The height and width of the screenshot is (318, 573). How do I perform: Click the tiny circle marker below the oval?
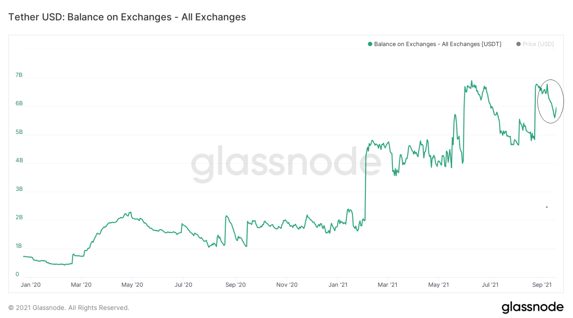click(x=547, y=207)
